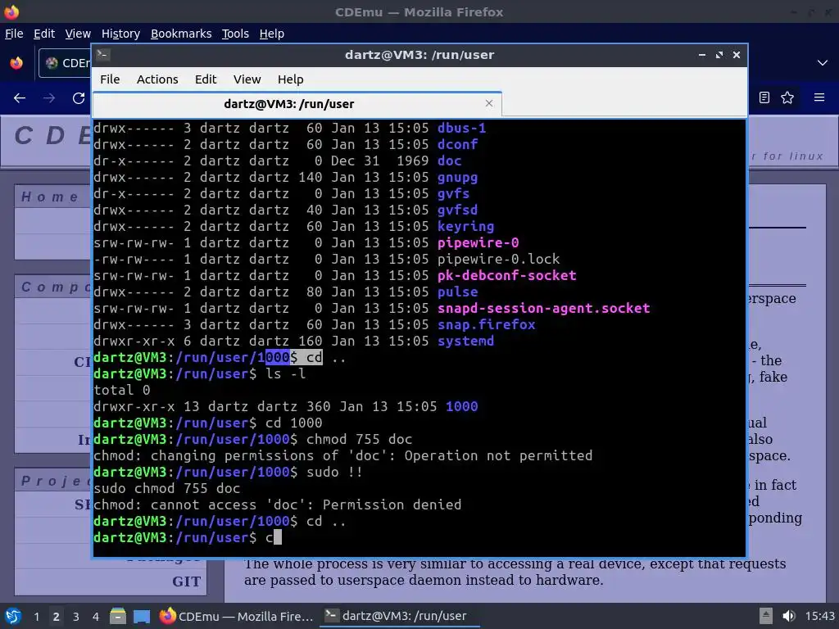
Task: Open Actions menu in terminal
Action: [157, 79]
